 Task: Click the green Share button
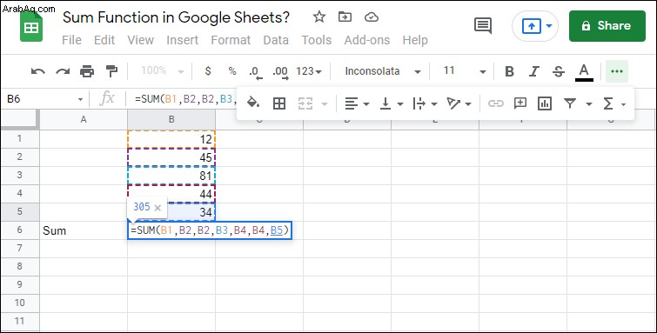coord(607,26)
